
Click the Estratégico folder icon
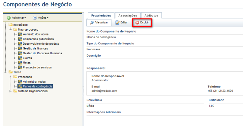(11, 25)
